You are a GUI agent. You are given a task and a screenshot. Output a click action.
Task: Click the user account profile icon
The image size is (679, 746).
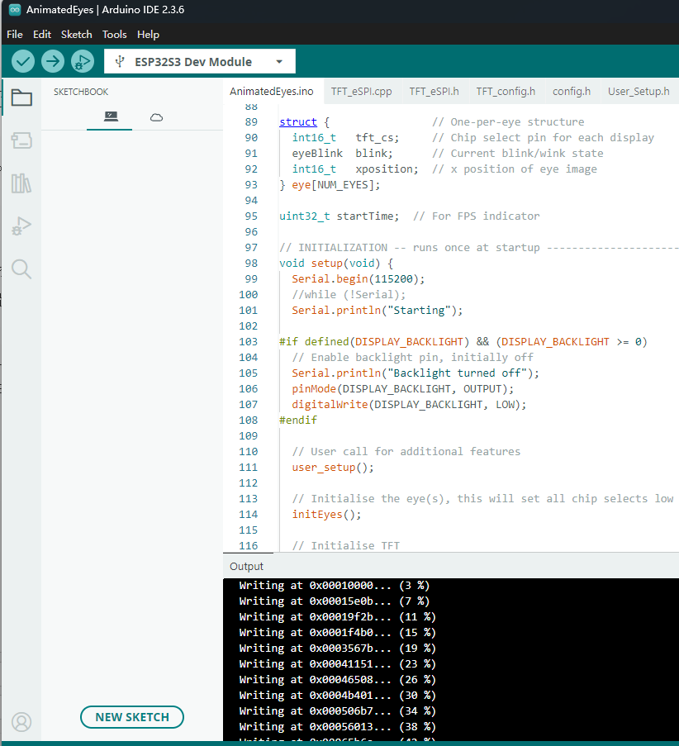tap(21, 722)
